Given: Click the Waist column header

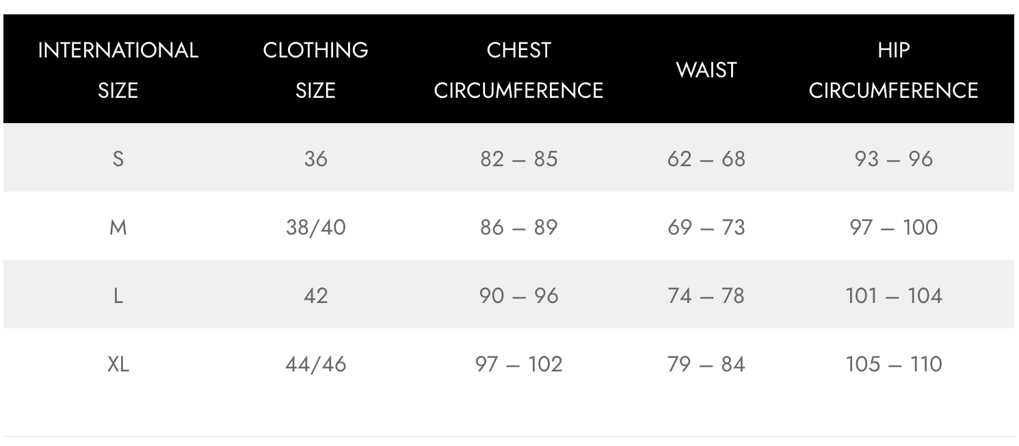Looking at the screenshot, I should coord(706,70).
